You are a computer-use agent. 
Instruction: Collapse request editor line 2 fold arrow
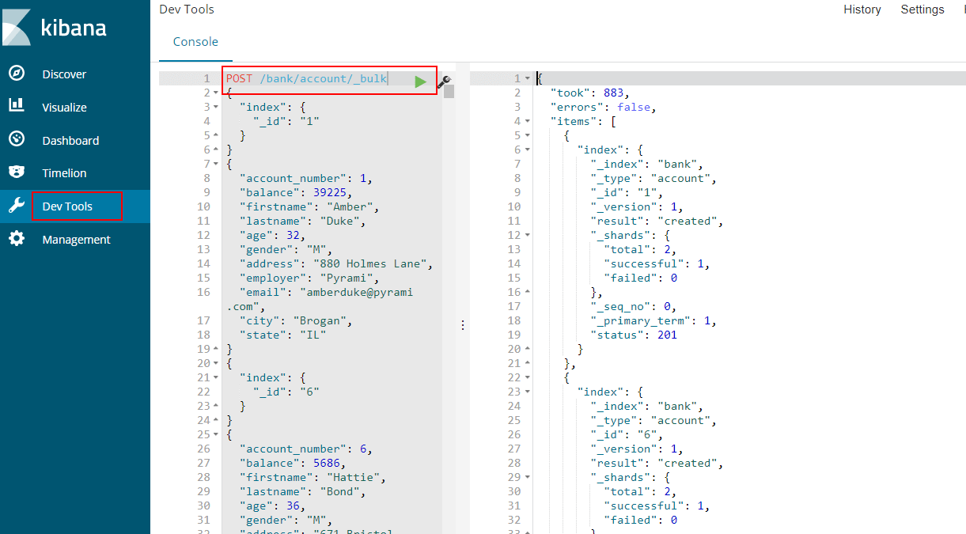tap(218, 93)
